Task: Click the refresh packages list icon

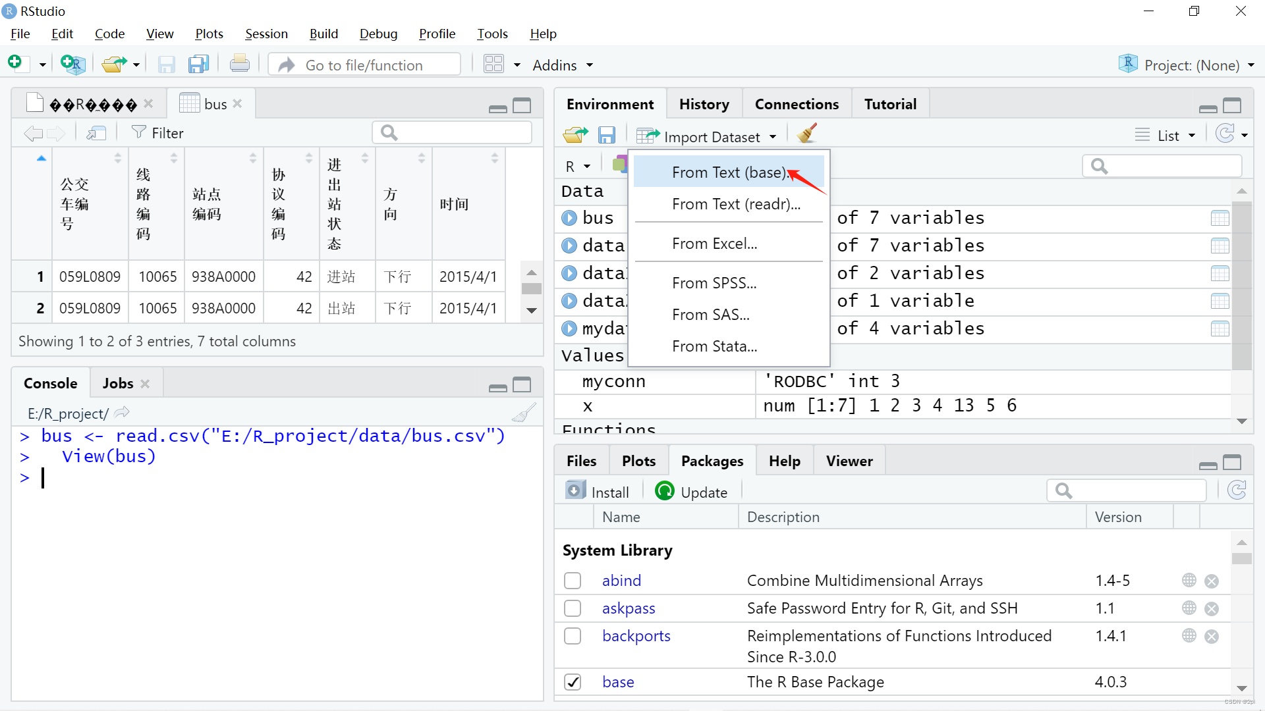Action: pos(1237,490)
